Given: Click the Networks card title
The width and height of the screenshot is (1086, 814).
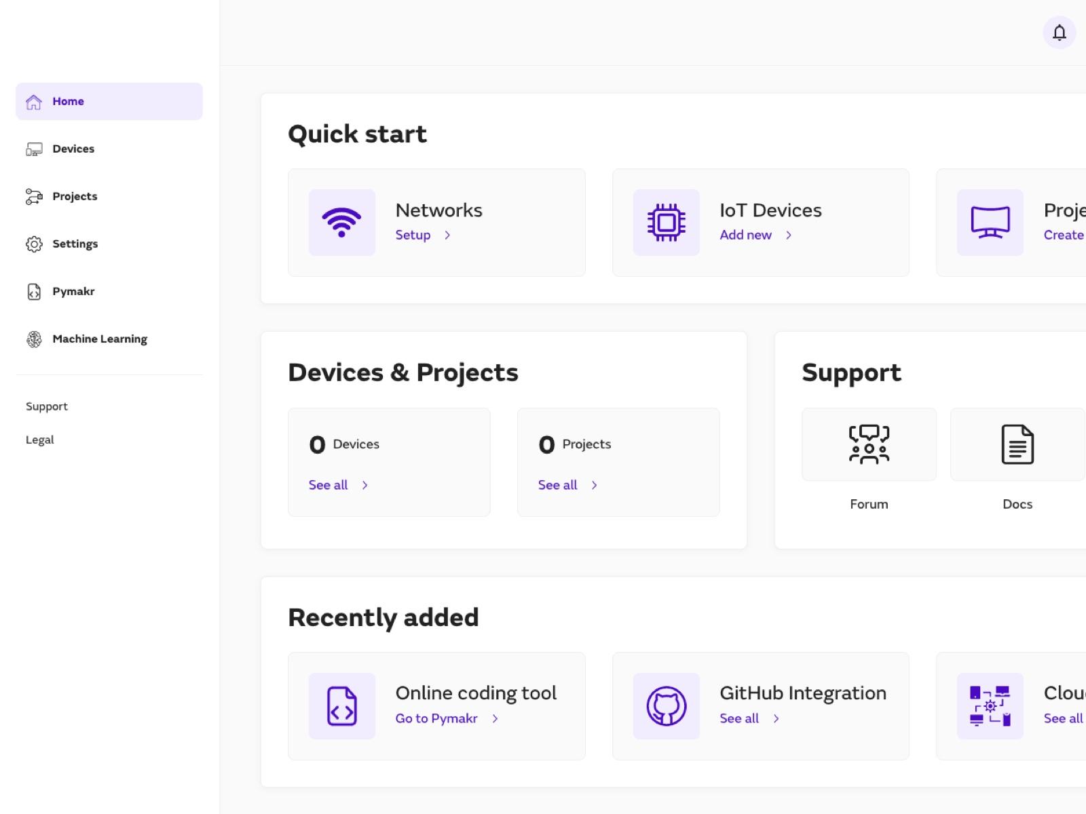Looking at the screenshot, I should coord(439,210).
